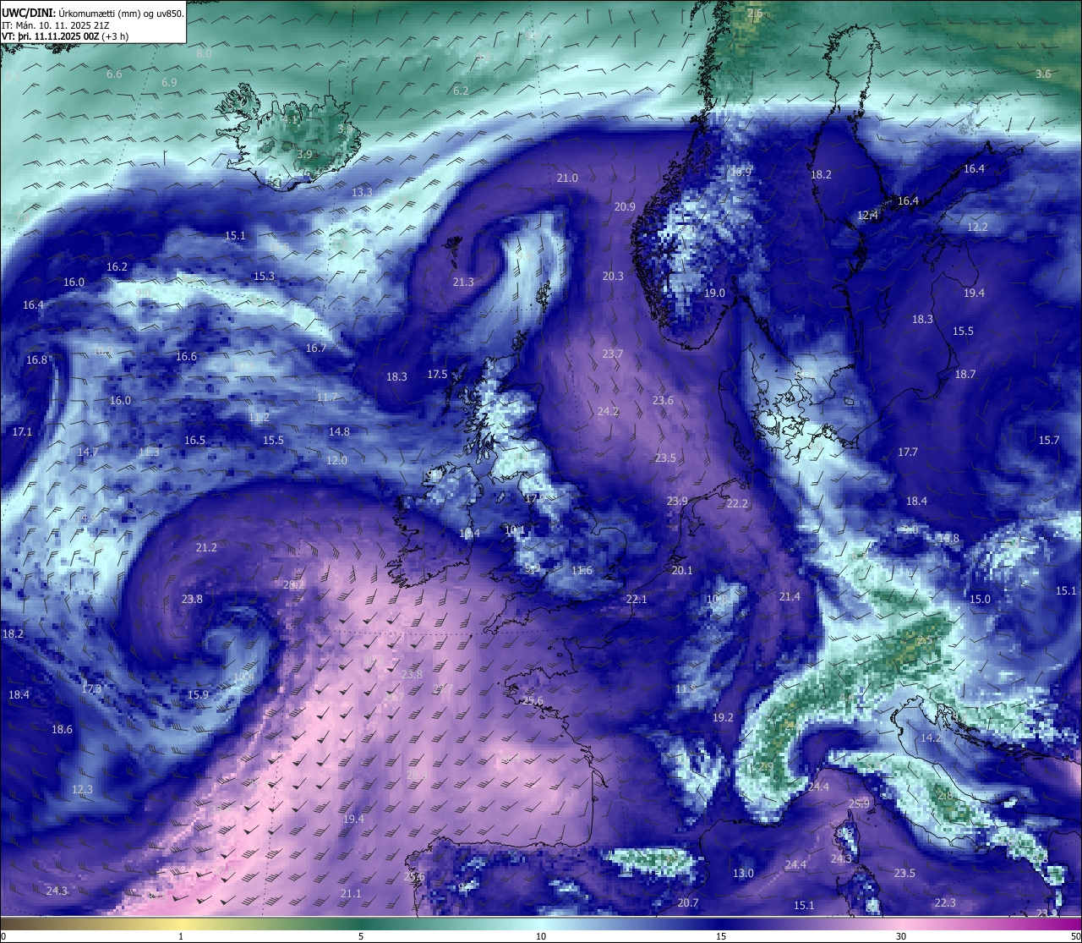This screenshot has width=1082, height=943.
Task: Click the 2.6 value at the top of the map
Action: coord(755,14)
